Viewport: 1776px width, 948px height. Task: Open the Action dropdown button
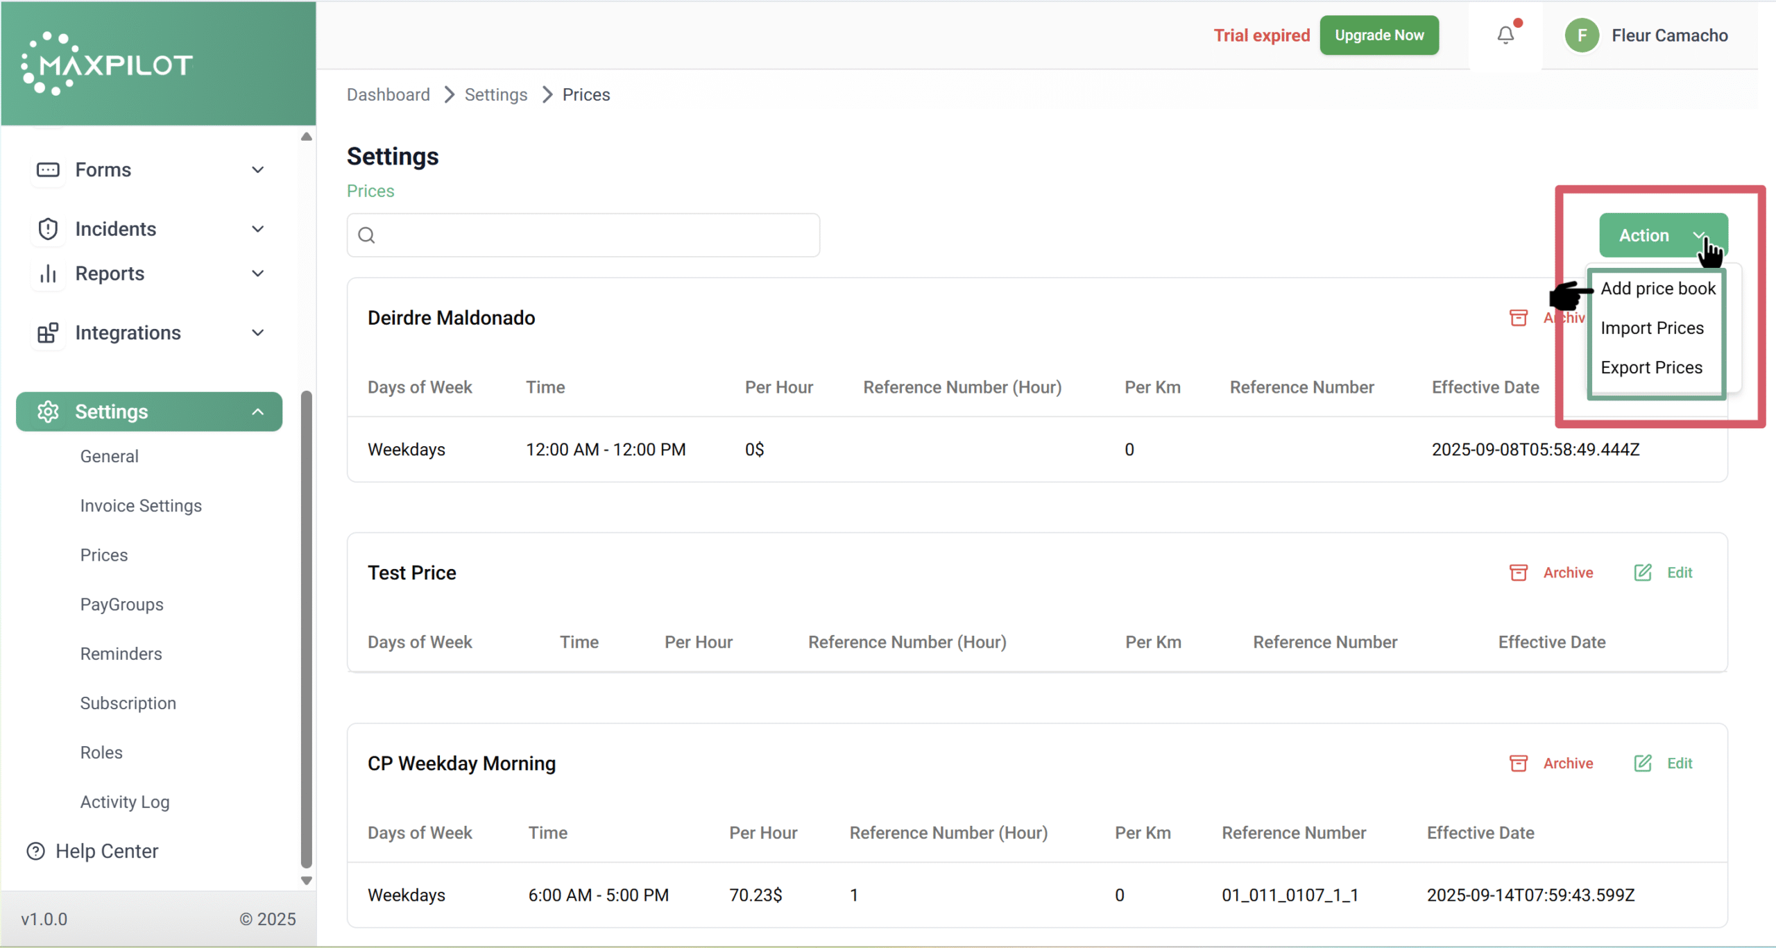point(1662,235)
